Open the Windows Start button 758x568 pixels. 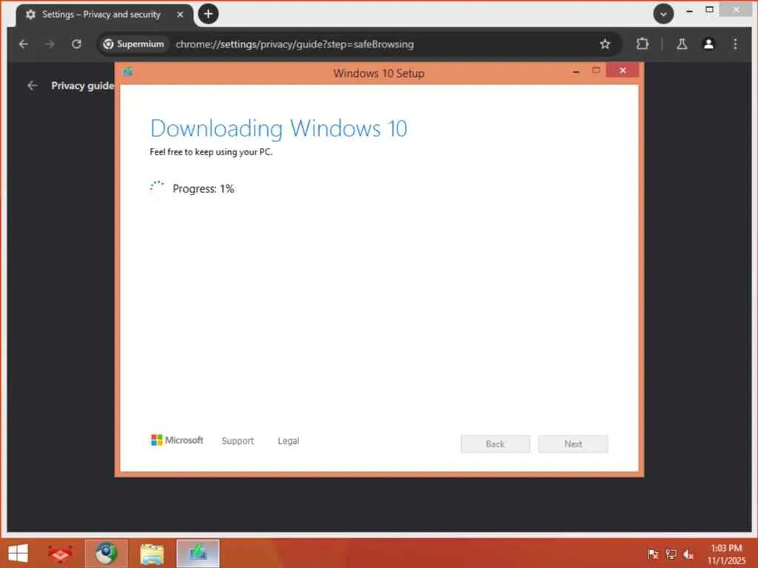tap(18, 553)
